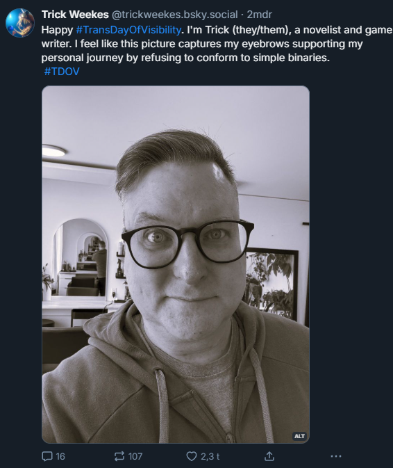Repost using the circular arrows icon

click(119, 456)
